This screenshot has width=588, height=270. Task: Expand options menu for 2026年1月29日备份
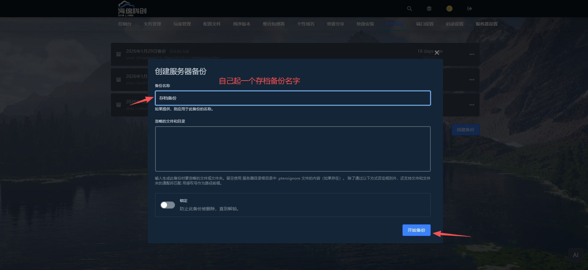[x=472, y=54]
